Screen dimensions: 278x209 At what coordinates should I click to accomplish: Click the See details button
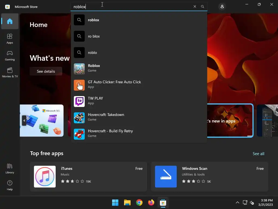click(x=46, y=71)
